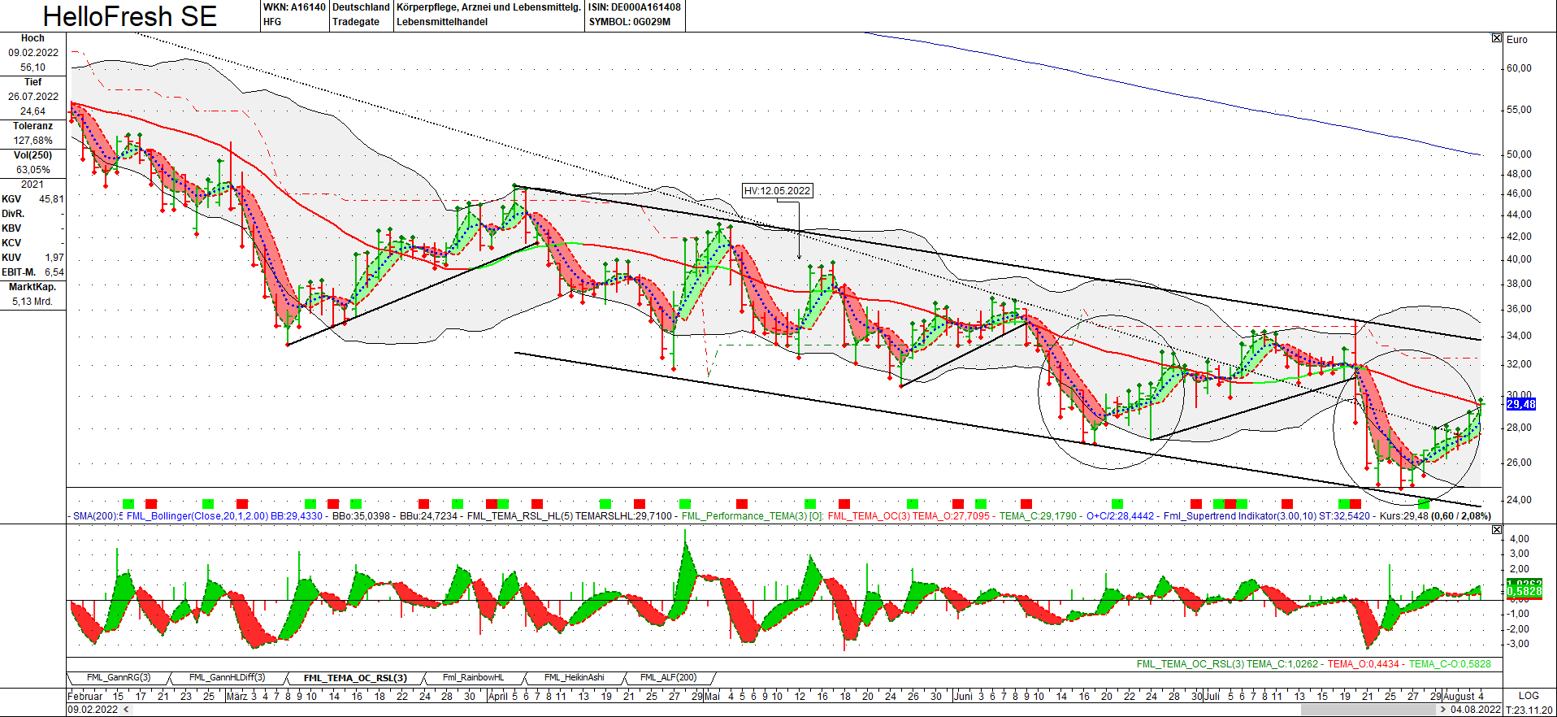Click the Vol(250) 63,05% value
The image size is (1557, 717).
(x=33, y=170)
